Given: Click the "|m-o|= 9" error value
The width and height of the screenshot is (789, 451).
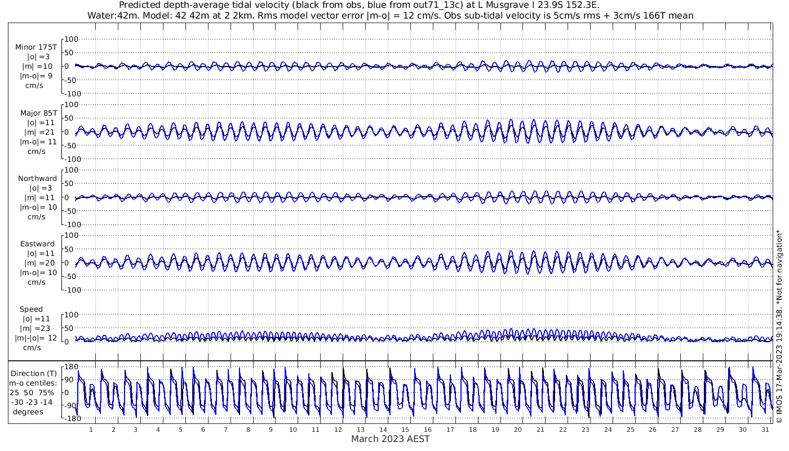Looking at the screenshot, I should pyautogui.click(x=37, y=76).
